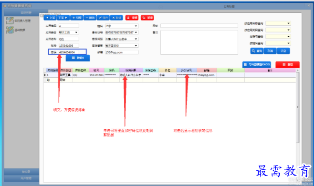This screenshot has height=186, width=314.
Task: Open the 密保答案 dropdown
Action: pos(122,46)
